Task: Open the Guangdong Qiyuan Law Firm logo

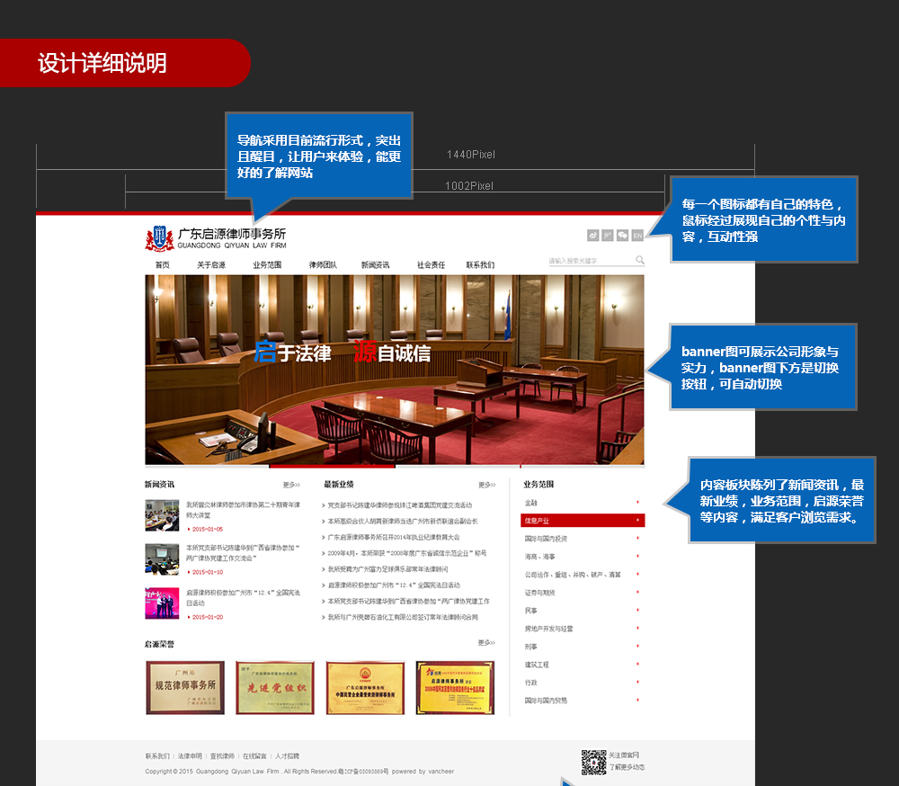Action: [x=216, y=238]
